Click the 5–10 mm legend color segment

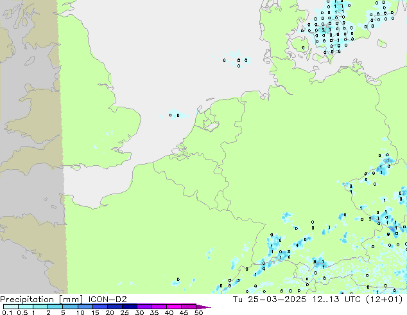pos(70,307)
